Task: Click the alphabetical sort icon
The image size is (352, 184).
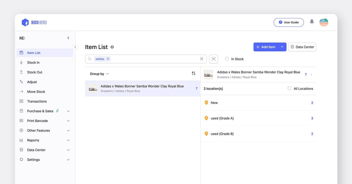Action: pos(194,74)
